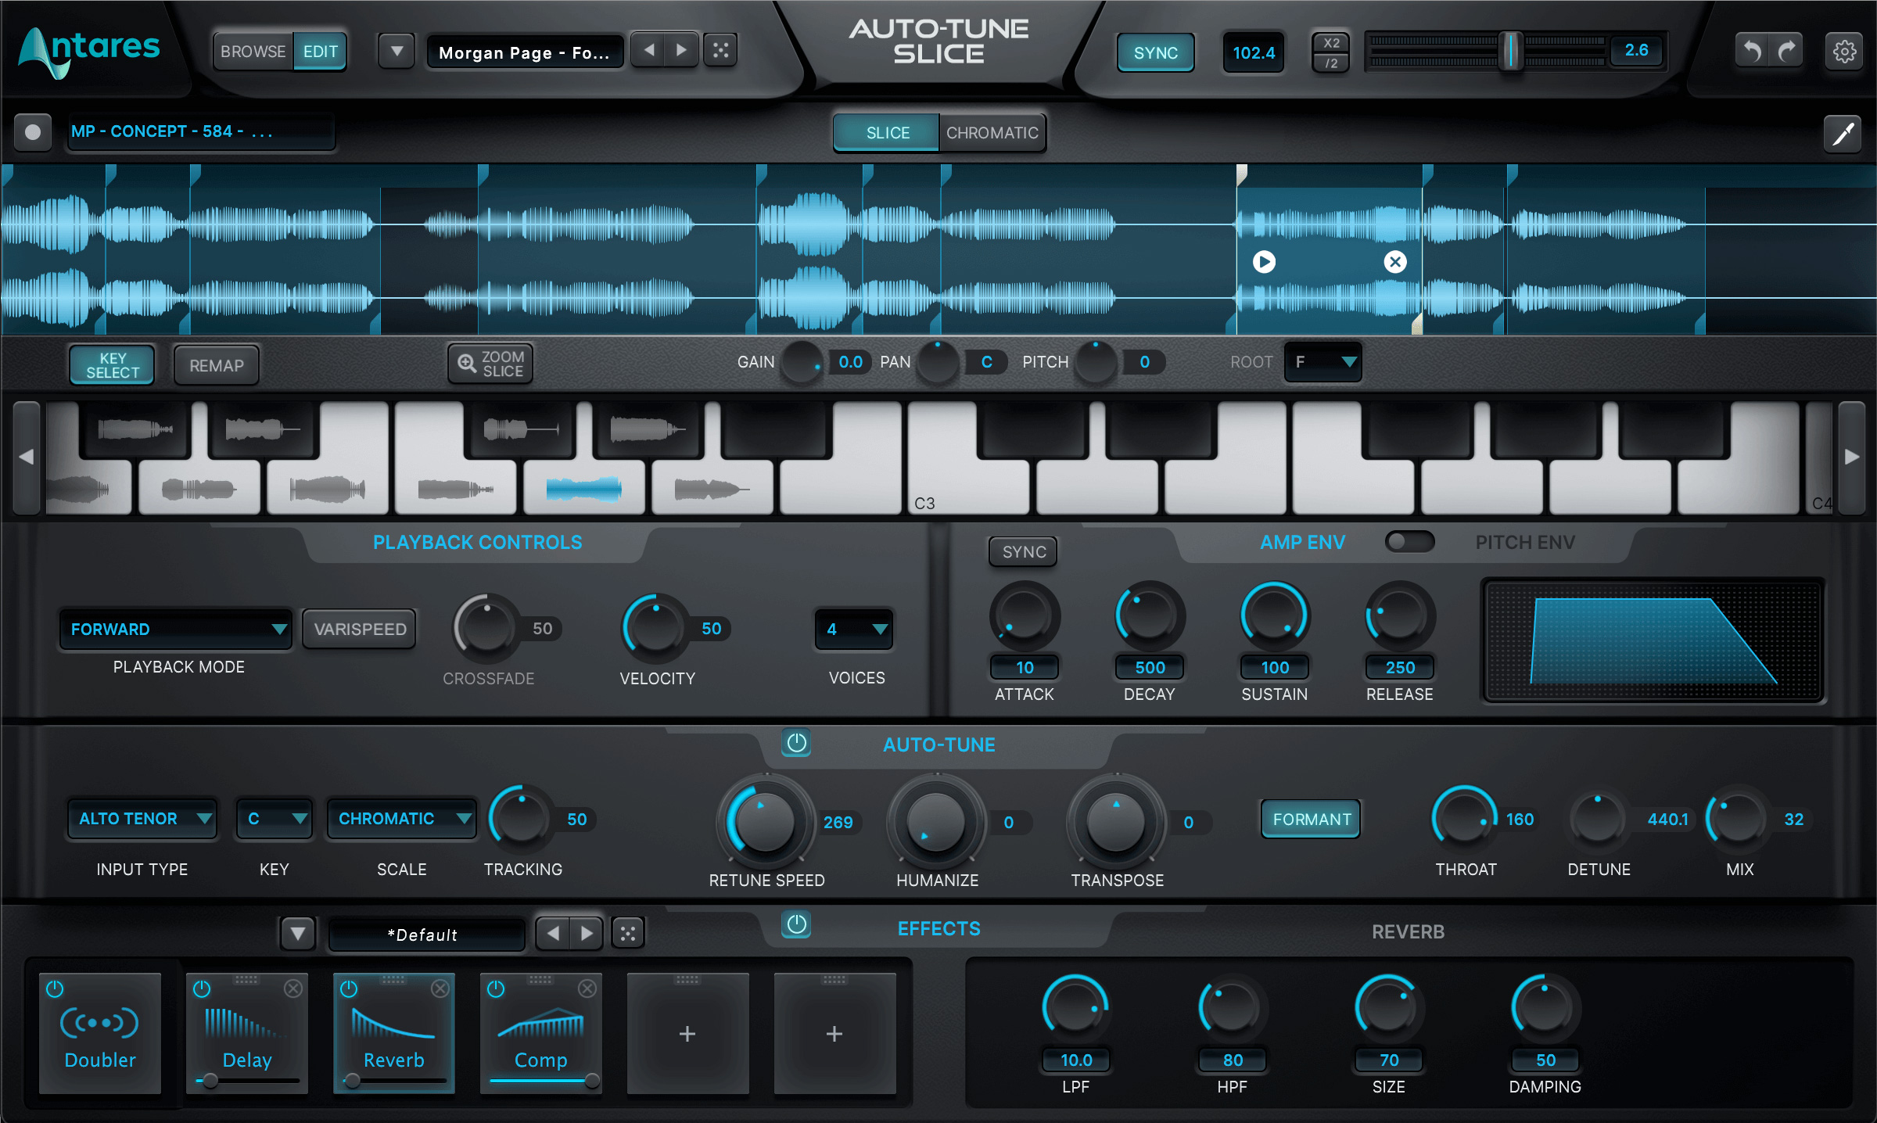Select the SLICE mode tab

pos(887,132)
